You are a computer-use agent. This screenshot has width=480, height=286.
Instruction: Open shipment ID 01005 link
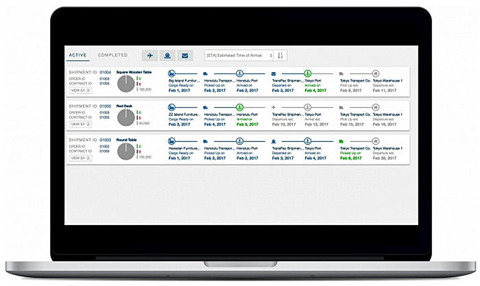click(x=105, y=106)
